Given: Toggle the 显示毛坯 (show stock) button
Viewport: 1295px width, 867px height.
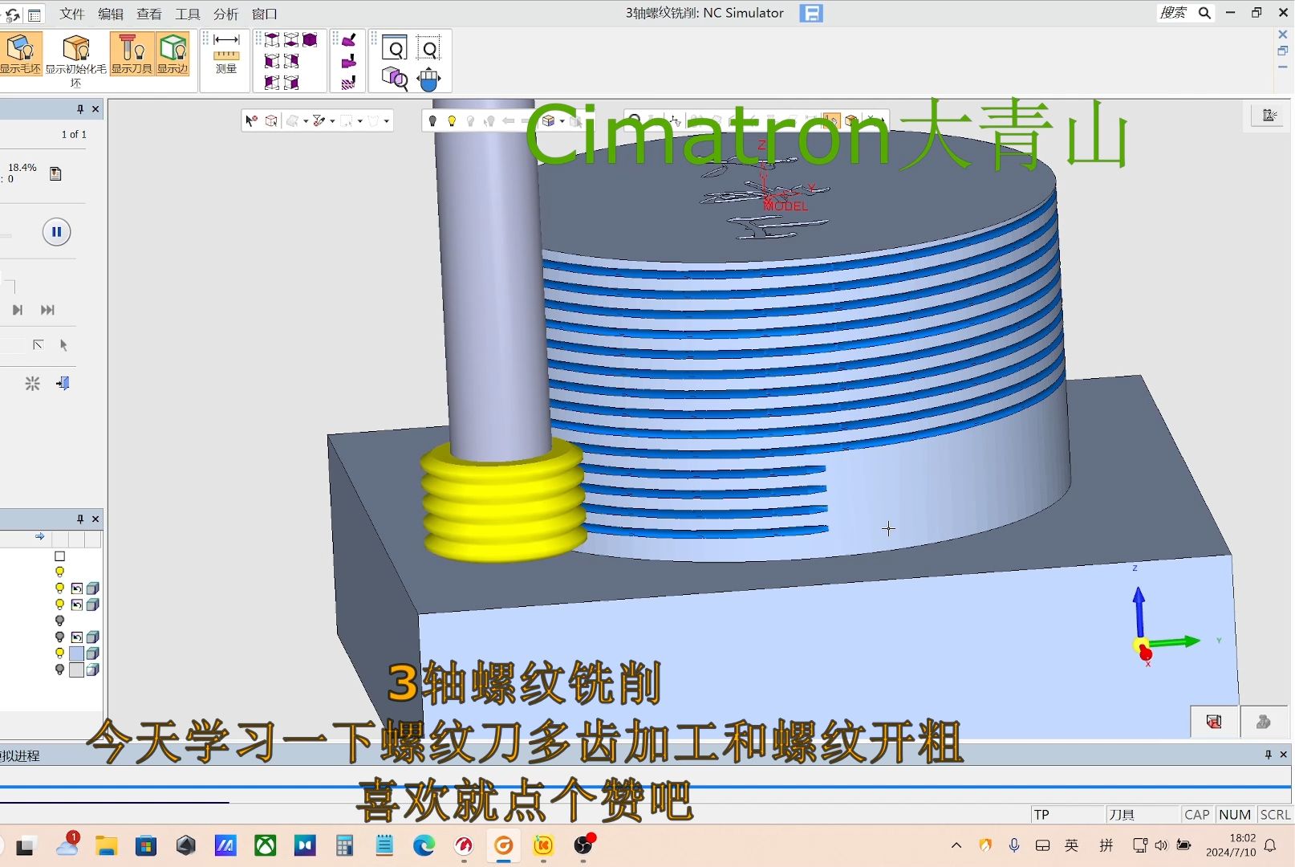Looking at the screenshot, I should [x=20, y=54].
